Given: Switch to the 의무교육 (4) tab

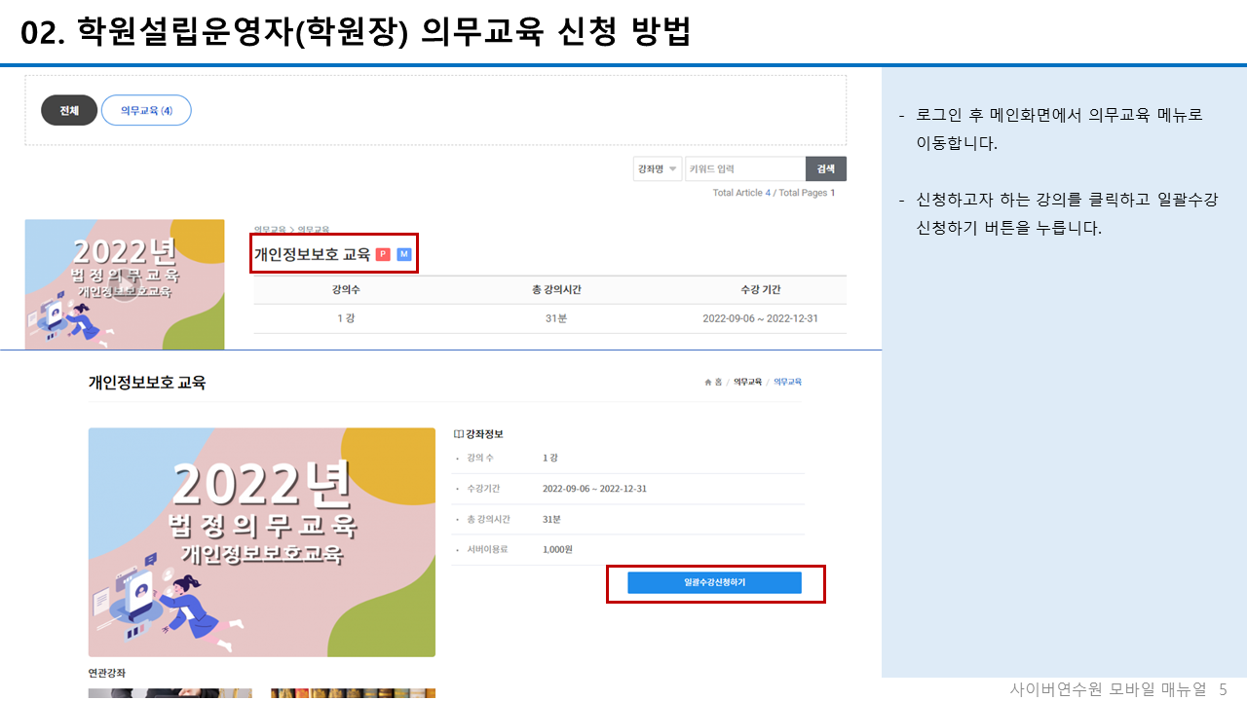Looking at the screenshot, I should [x=146, y=110].
